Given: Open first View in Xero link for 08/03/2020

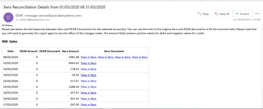Looking at the screenshot, I should [x=89, y=57].
